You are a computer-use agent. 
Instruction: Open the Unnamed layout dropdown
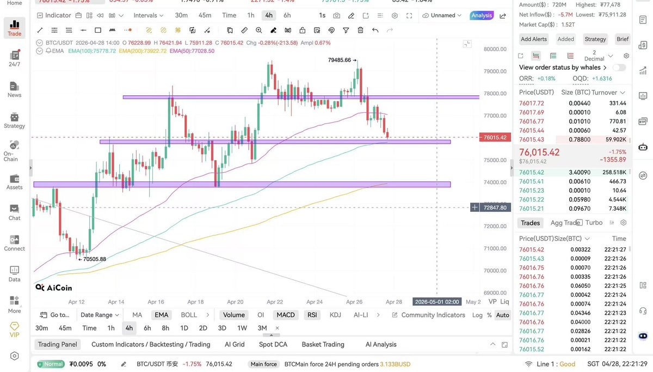tap(442, 15)
